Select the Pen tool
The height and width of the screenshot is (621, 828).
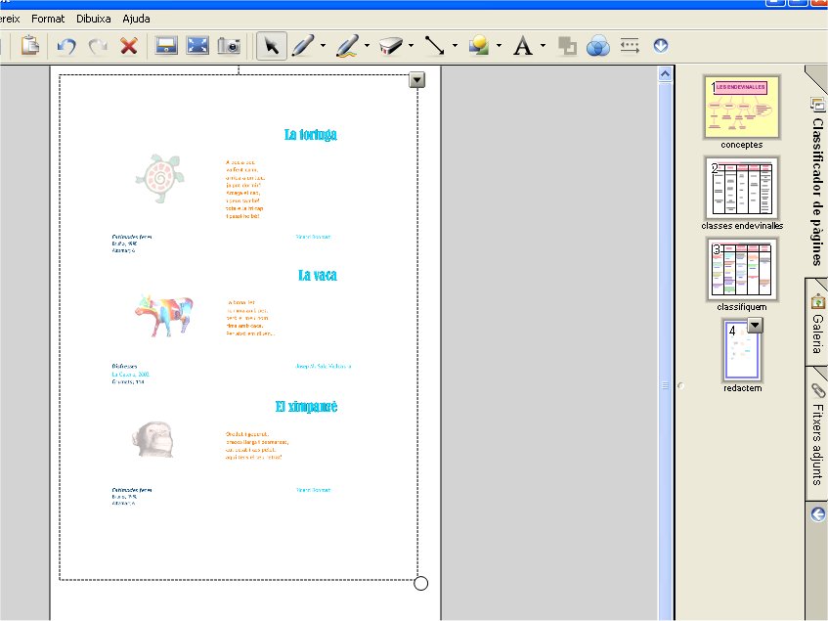coord(303,46)
